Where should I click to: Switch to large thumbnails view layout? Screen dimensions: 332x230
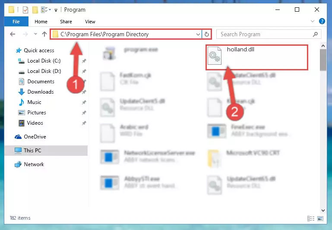point(320,219)
